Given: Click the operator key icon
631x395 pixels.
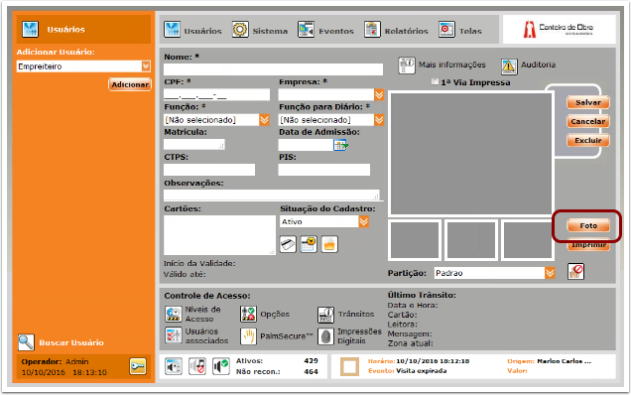Looking at the screenshot, I should pos(138,366).
